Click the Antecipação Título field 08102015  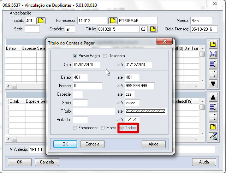118,29
